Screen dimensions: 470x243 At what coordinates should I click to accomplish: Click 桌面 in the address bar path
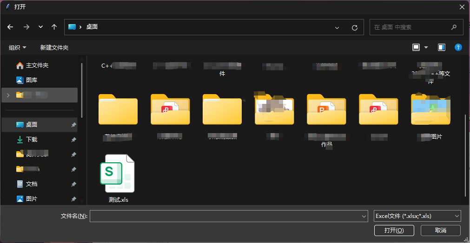(92, 27)
